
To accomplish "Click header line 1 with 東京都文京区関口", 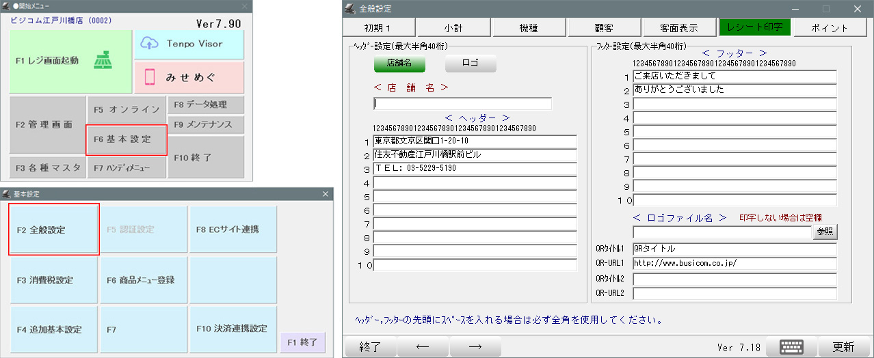I will point(475,141).
